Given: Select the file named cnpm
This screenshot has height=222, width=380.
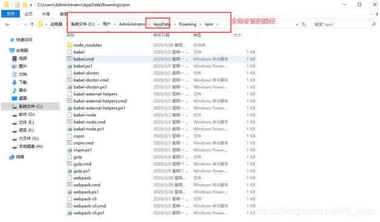Looking at the screenshot, I should click(x=79, y=136).
